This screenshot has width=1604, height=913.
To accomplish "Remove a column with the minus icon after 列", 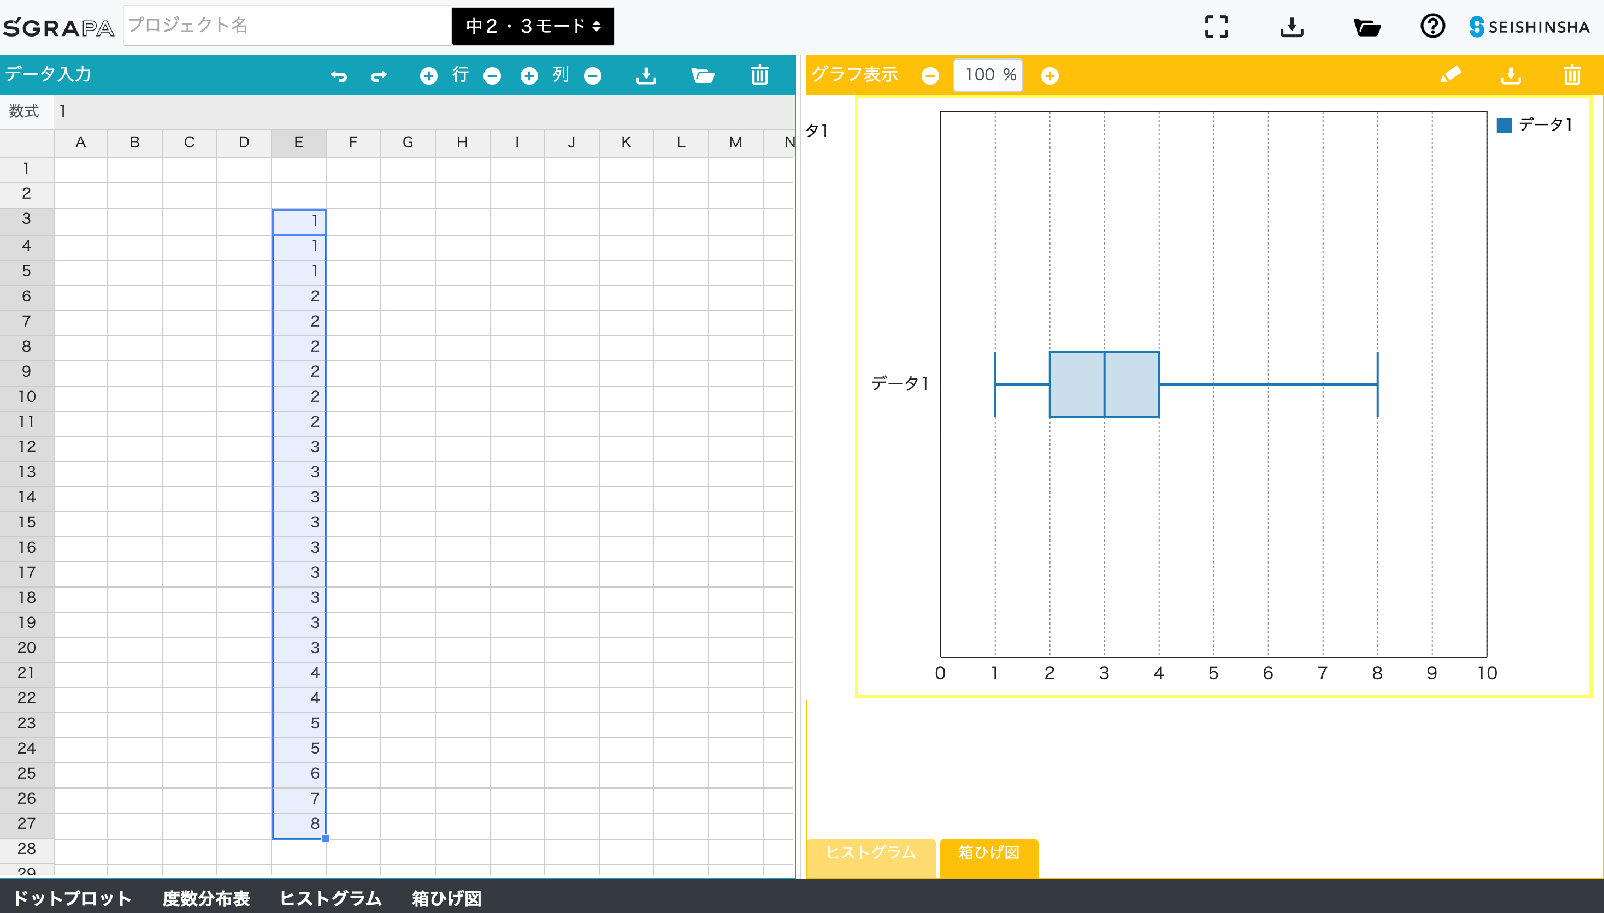I will [593, 76].
